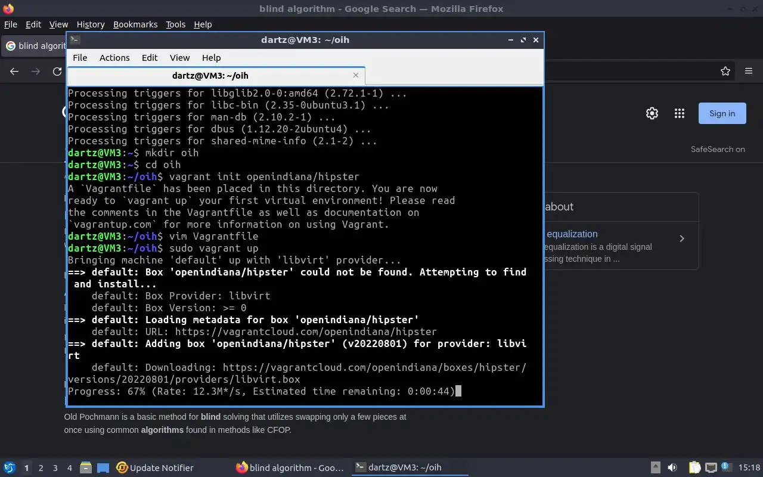763x477 pixels.
Task: Click the Firefox forward arrow
Action: click(36, 71)
